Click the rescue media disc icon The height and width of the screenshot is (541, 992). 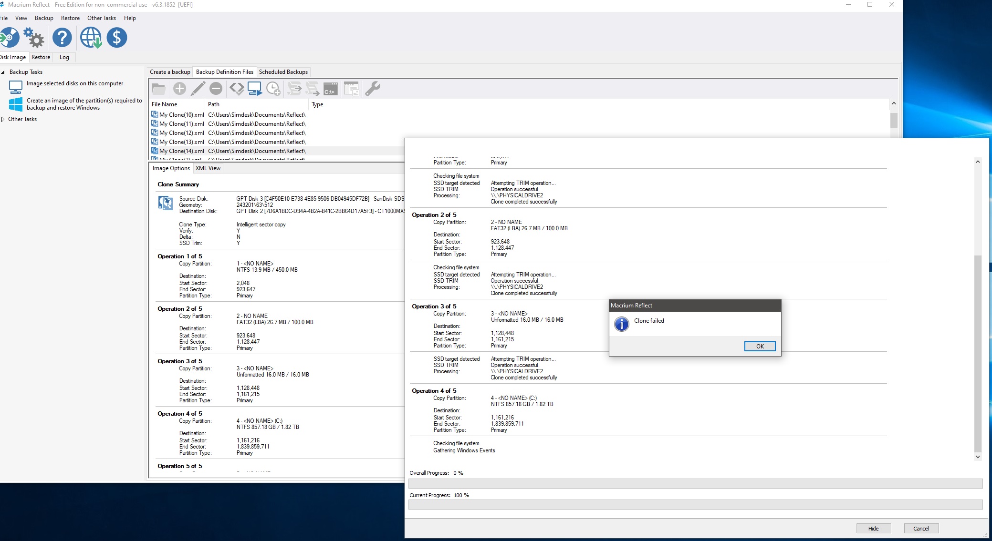pyautogui.click(x=9, y=37)
